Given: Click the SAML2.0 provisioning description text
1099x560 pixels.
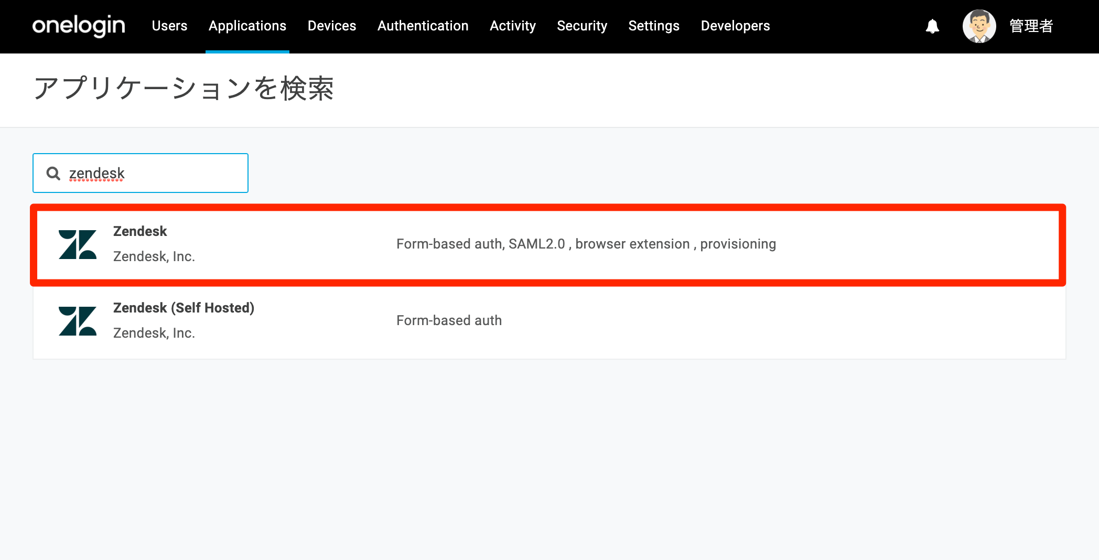Looking at the screenshot, I should pyautogui.click(x=586, y=244).
